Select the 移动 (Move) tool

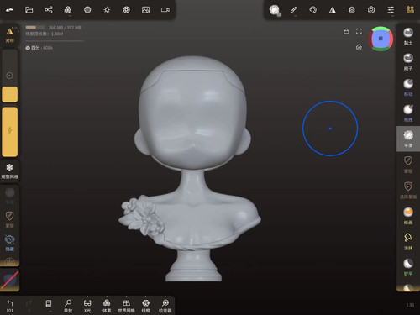click(x=408, y=87)
